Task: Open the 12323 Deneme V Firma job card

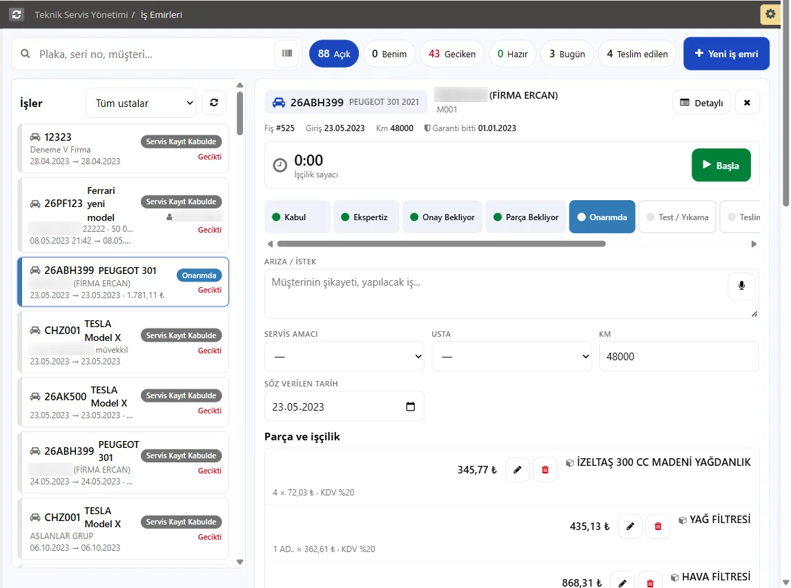Action: [x=123, y=148]
